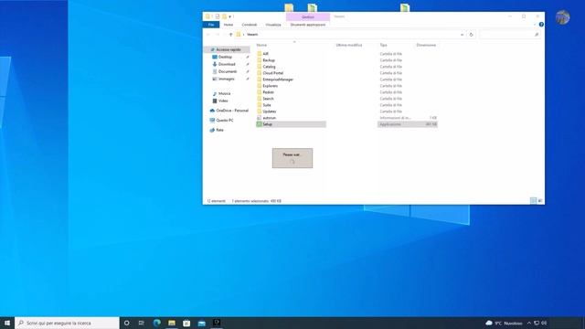Click the blue Help question mark icon
585x329 pixels.
541,25
